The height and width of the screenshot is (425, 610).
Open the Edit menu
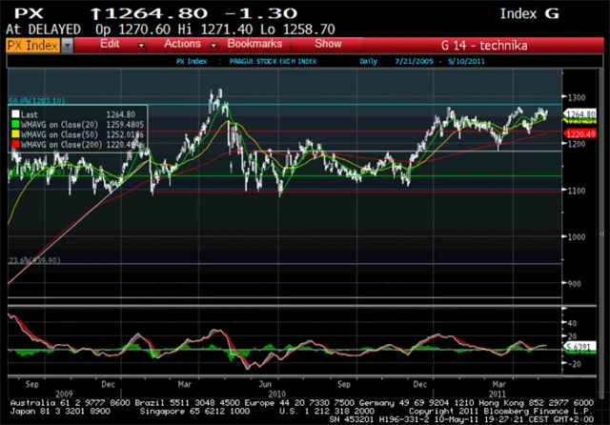(110, 44)
